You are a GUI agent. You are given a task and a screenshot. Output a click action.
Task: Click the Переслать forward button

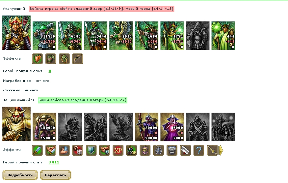click(x=55, y=175)
